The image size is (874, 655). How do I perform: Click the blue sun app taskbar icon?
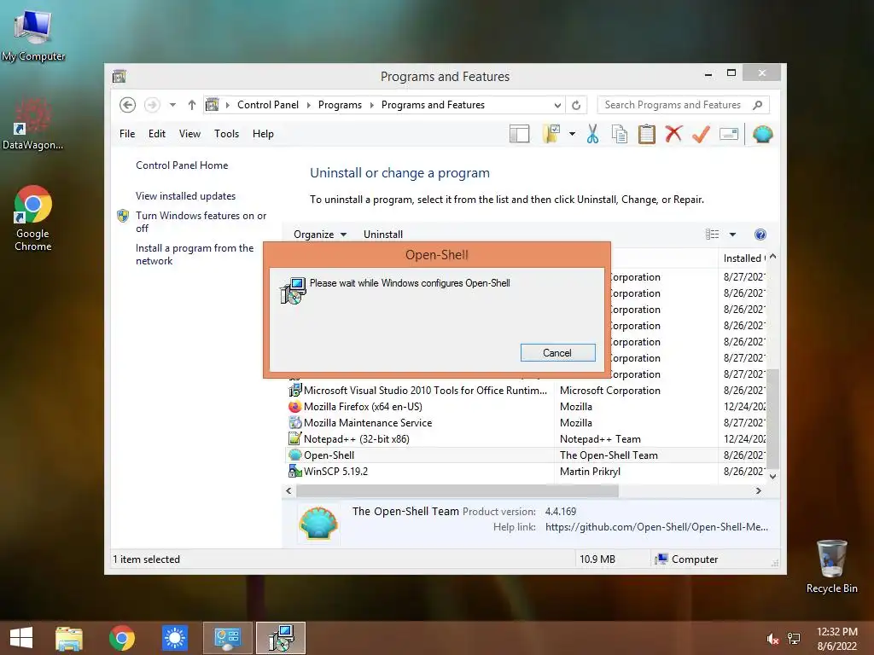pos(174,638)
